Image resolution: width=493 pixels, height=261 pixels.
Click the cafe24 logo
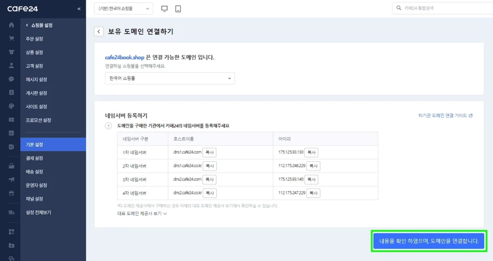pyautogui.click(x=23, y=9)
